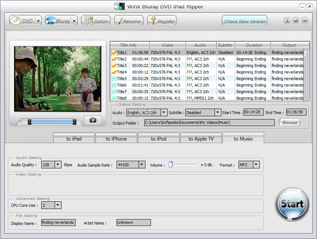Click the video preview thumbnail
Image resolution: width=317 pixels, height=239 pixels.
click(58, 79)
